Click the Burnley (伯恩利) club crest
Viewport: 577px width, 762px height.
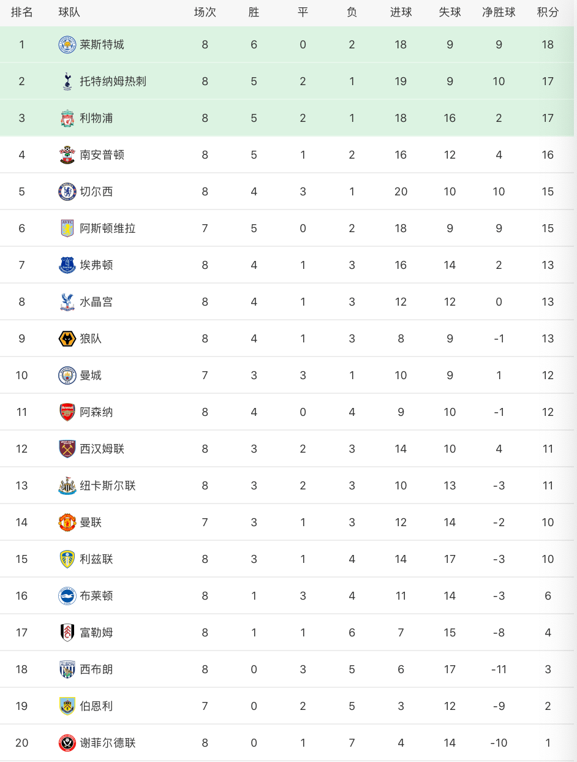click(67, 706)
